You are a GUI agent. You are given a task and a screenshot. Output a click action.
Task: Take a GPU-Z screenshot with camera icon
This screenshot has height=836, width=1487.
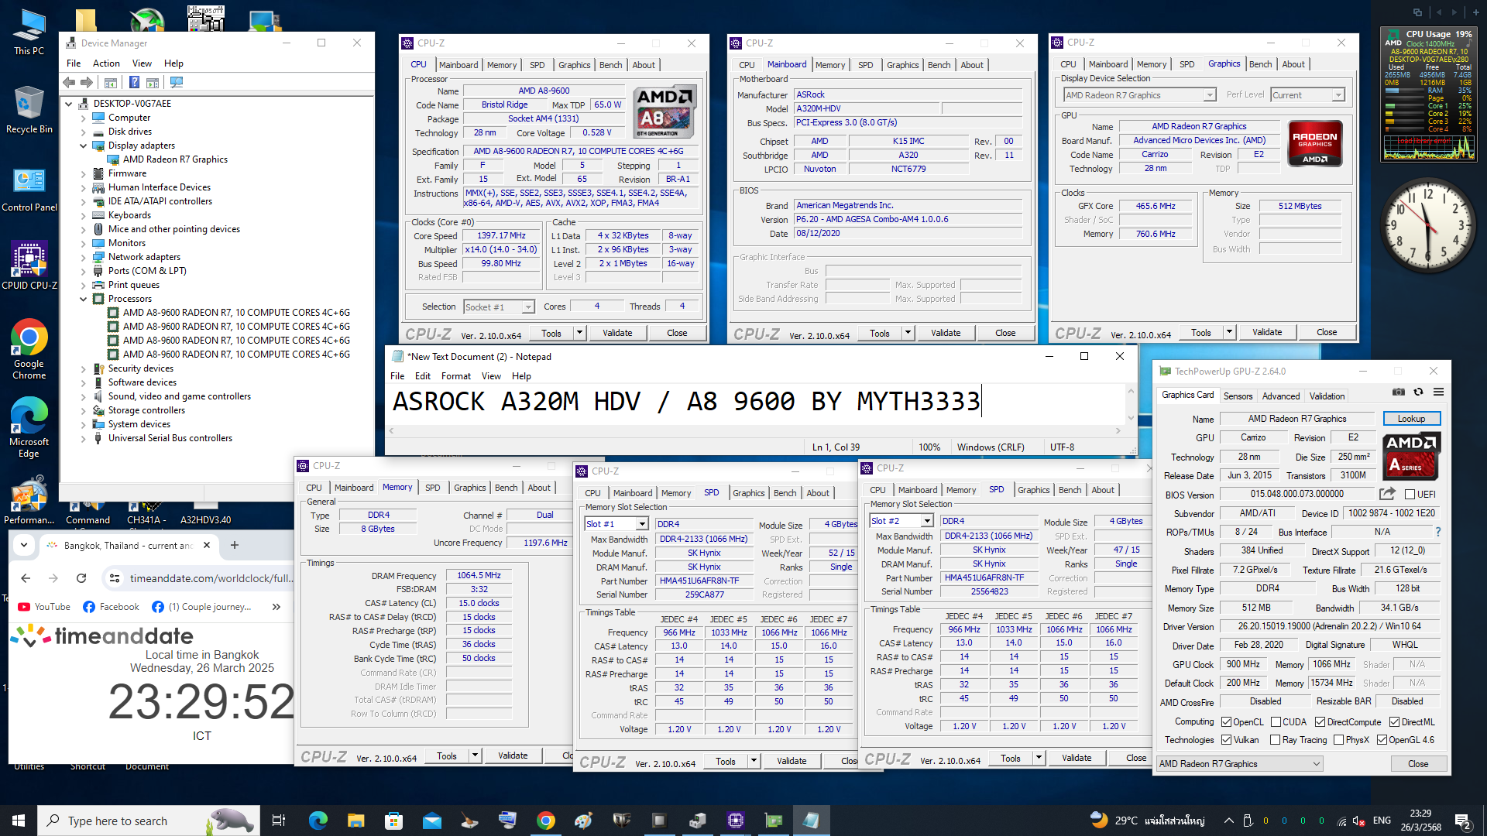click(1399, 392)
